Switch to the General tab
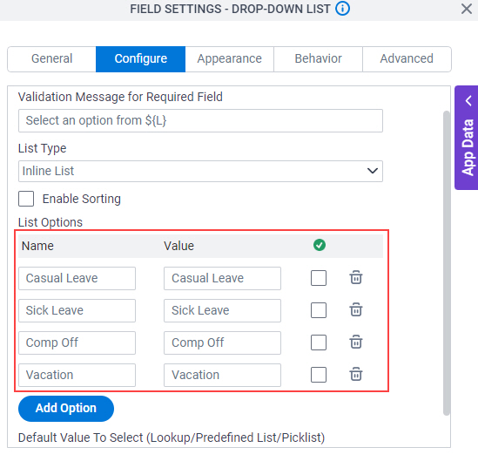This screenshot has height=468, width=478. point(52,59)
